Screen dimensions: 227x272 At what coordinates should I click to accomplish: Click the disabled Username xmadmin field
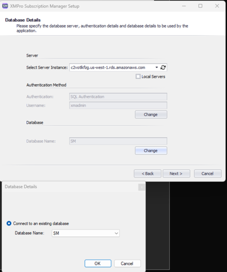[x=118, y=105]
